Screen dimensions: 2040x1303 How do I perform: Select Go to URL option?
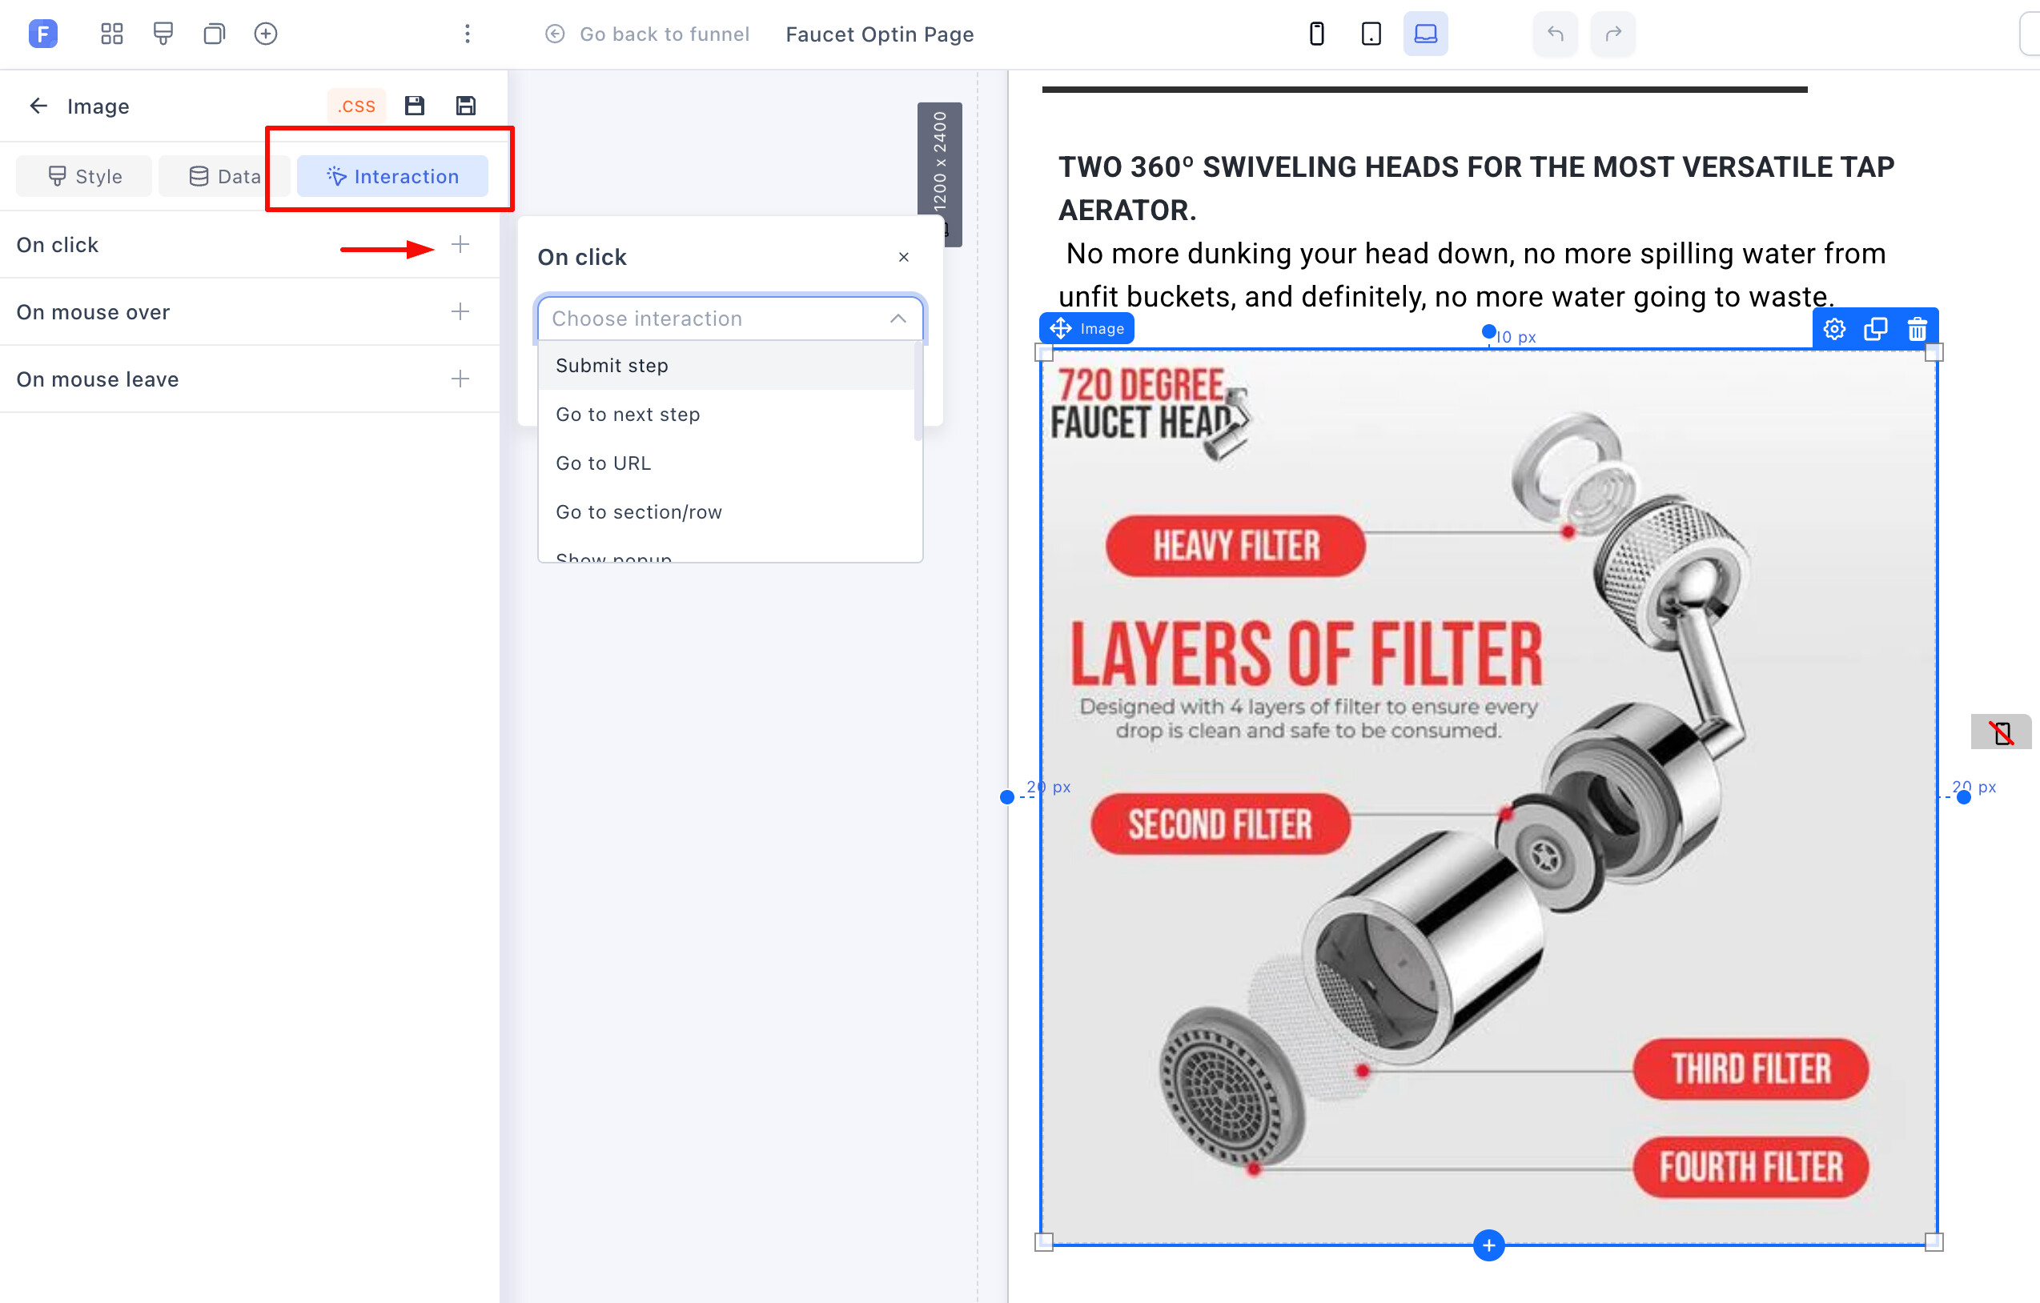(727, 463)
